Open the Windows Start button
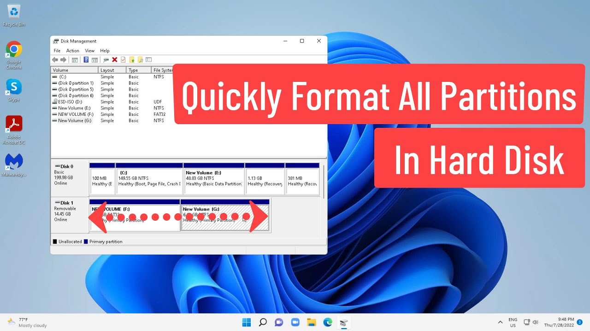 (x=247, y=322)
